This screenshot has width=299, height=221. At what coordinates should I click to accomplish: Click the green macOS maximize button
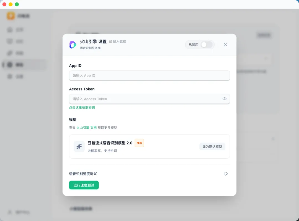[x=17, y=4]
